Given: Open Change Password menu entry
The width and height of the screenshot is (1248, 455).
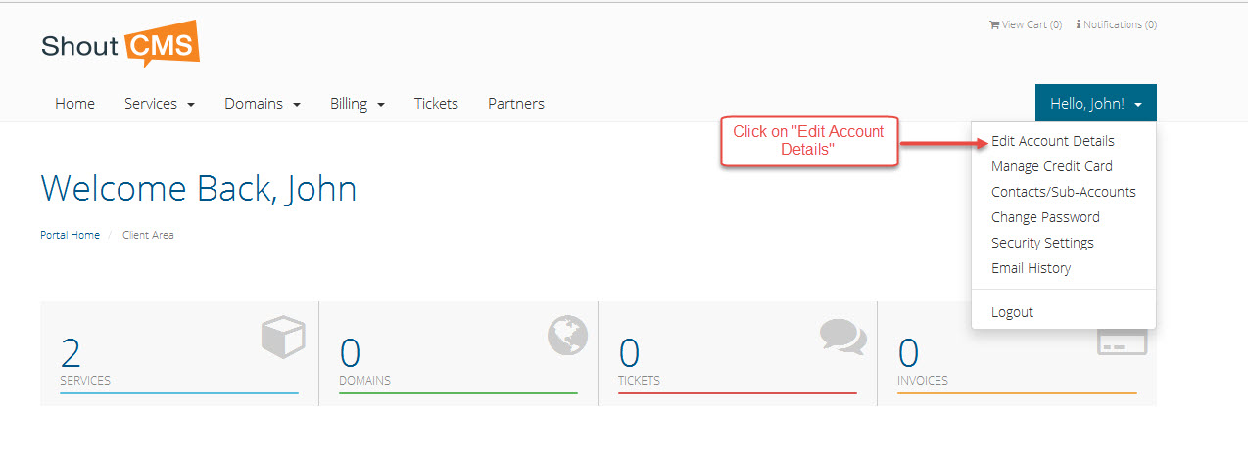Looking at the screenshot, I should (1045, 218).
